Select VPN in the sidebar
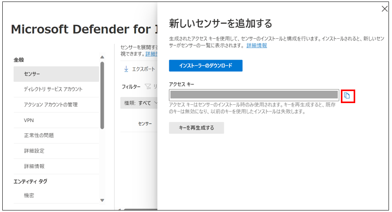This screenshot has height=212, width=392. coord(56,120)
